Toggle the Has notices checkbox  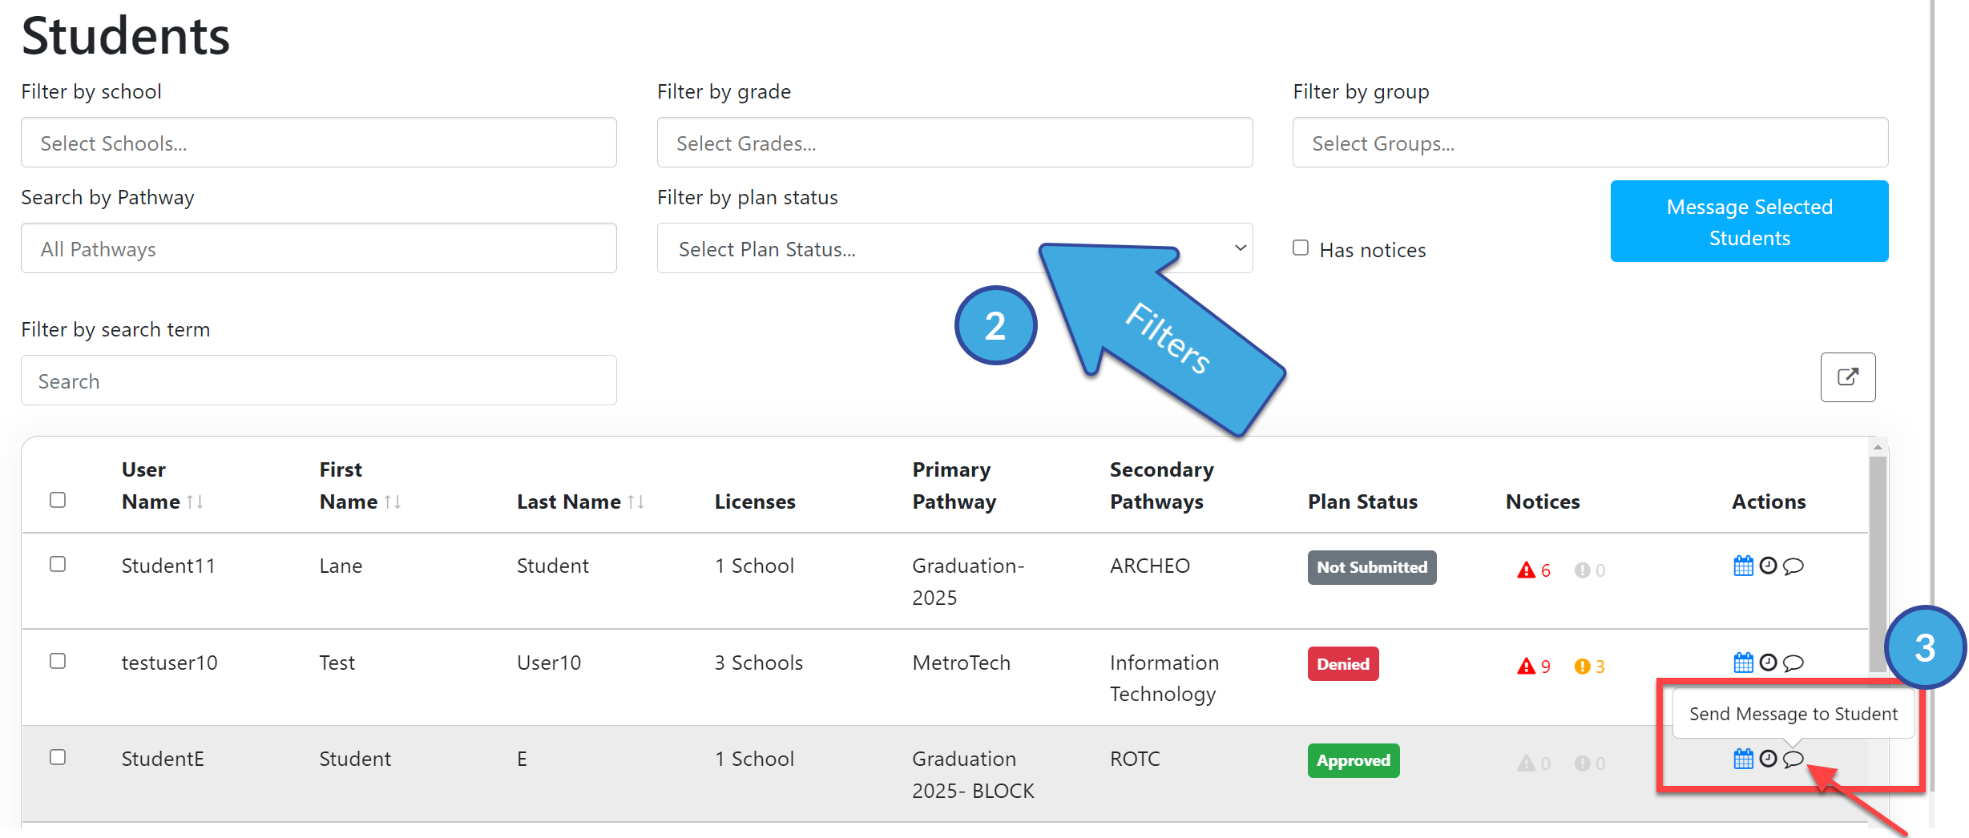point(1301,248)
